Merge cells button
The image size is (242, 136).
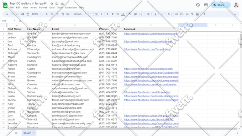coord(141,14)
